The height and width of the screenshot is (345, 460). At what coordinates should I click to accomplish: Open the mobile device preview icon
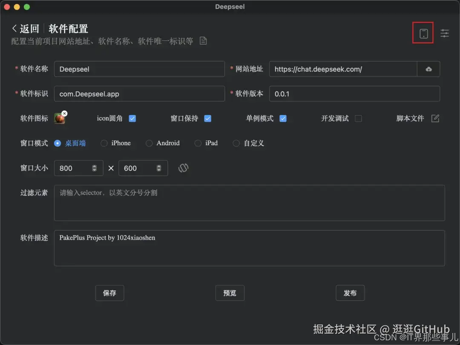(x=423, y=33)
